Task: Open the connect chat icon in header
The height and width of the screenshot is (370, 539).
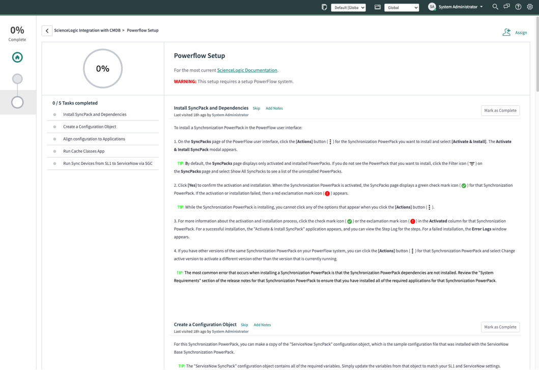Action: coord(507,7)
